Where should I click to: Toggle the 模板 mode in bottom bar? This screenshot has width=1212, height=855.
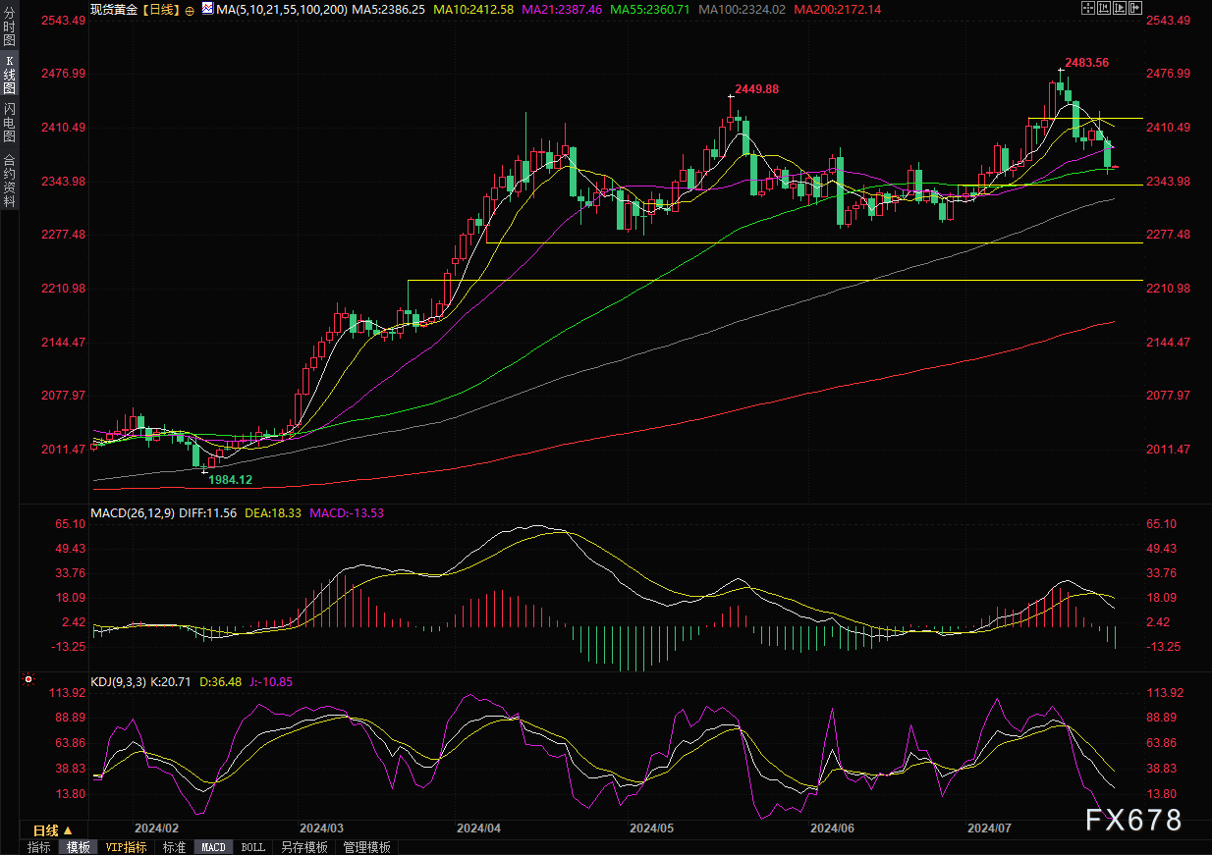[79, 847]
